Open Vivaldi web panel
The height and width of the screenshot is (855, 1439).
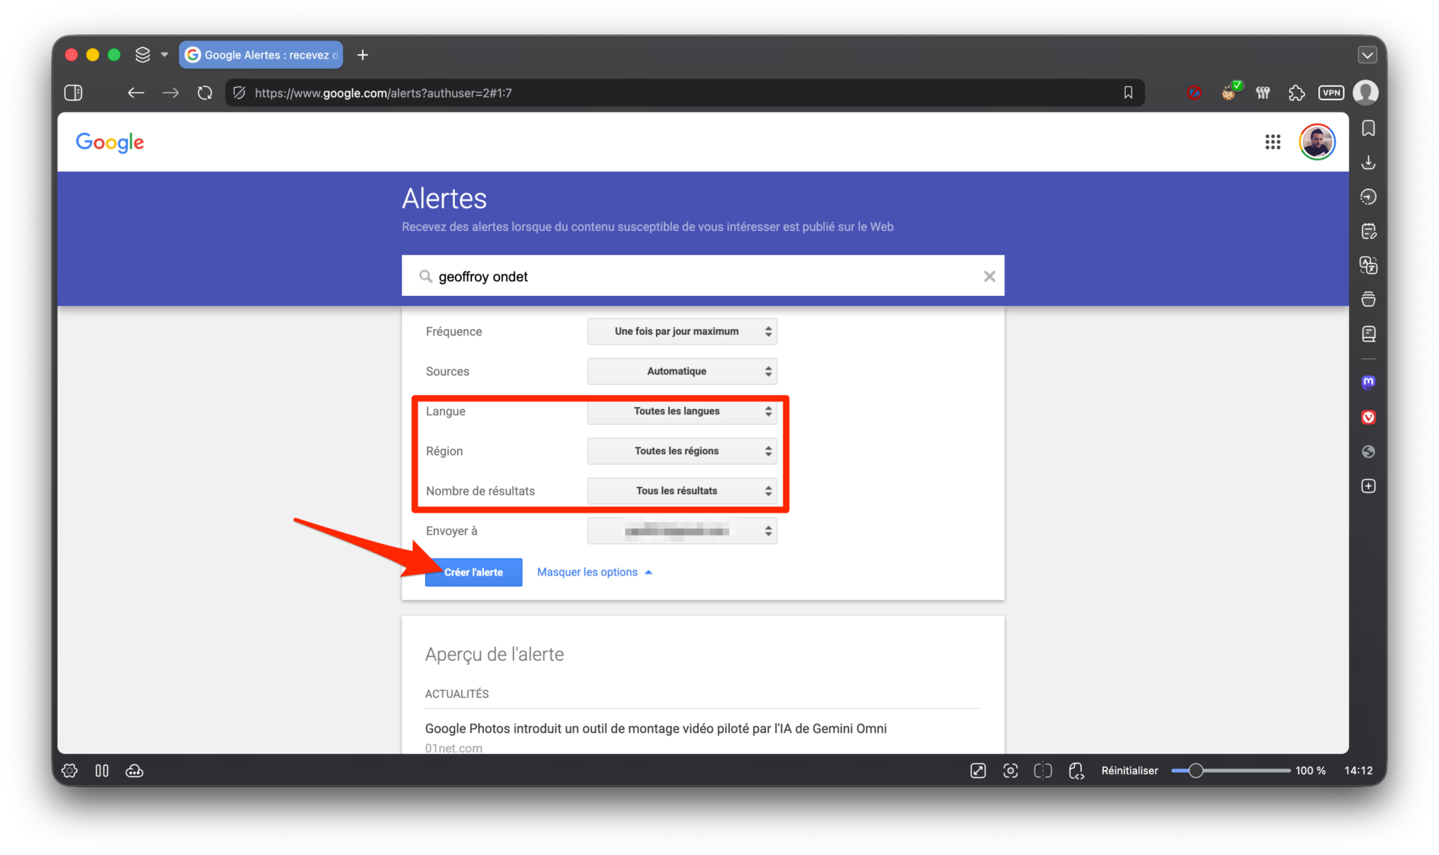pos(1369,417)
